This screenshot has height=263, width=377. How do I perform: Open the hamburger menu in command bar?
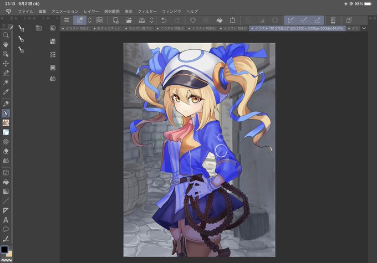pyautogui.click(x=67, y=20)
